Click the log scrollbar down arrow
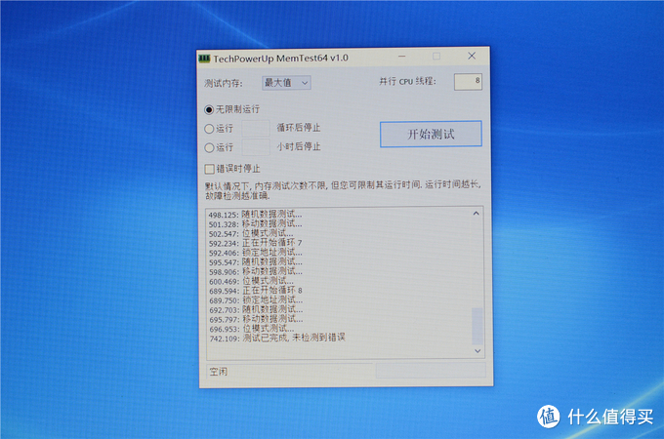Screen dimensions: 664x439 click(x=477, y=350)
